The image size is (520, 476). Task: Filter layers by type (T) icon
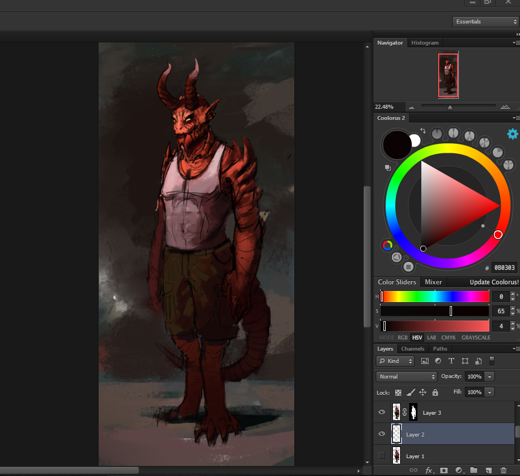point(451,361)
